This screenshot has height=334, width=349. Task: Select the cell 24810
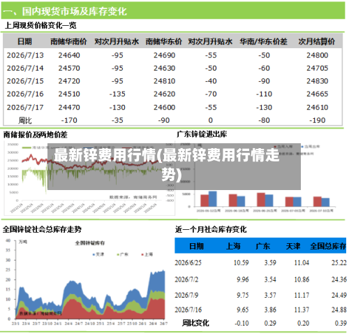click(x=164, y=81)
